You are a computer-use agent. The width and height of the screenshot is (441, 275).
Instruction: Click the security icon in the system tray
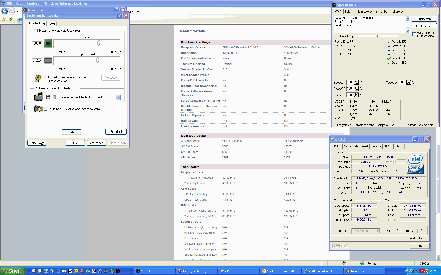pyautogui.click(x=427, y=271)
